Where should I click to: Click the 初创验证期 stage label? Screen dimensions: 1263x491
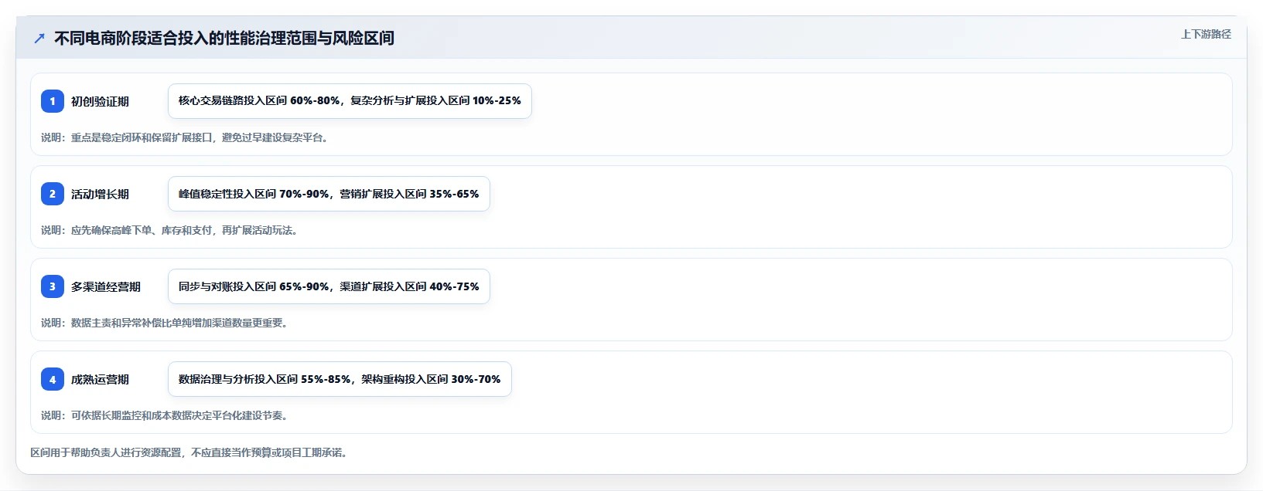tap(100, 101)
